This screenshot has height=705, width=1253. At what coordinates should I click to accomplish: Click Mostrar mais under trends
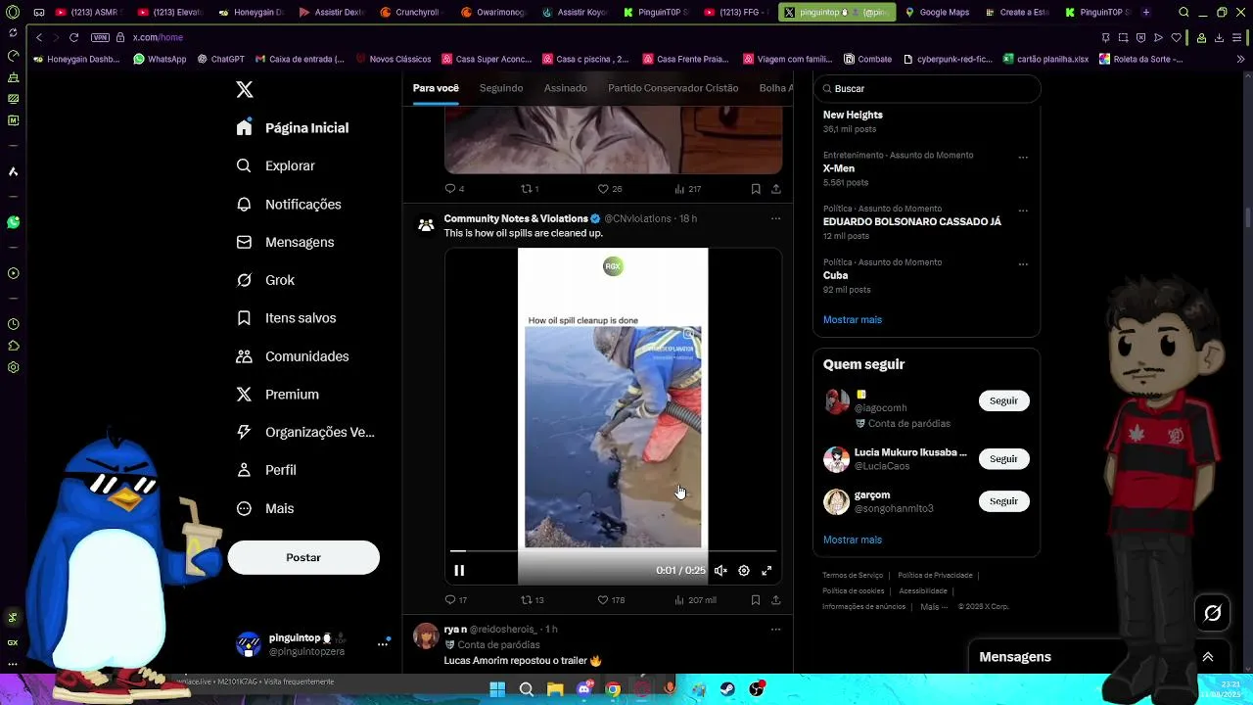pyautogui.click(x=853, y=320)
